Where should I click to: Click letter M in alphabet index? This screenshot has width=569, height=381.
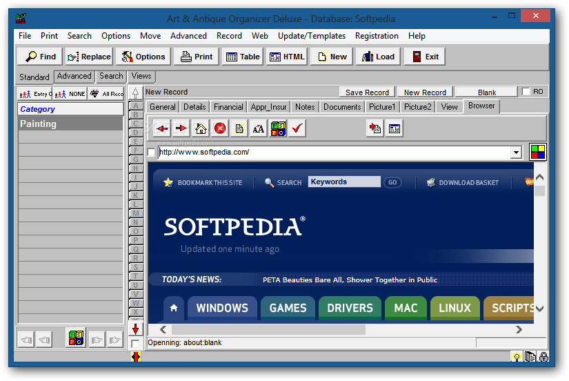pyautogui.click(x=136, y=213)
